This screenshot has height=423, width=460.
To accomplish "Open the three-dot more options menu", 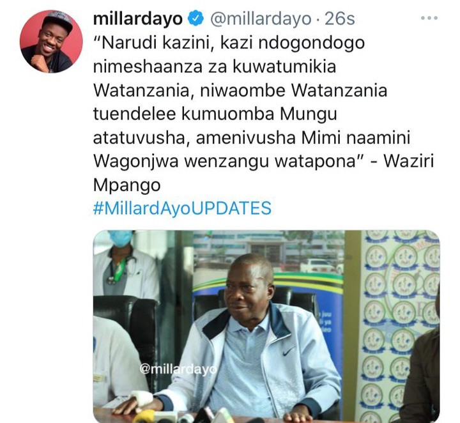I will point(429,18).
